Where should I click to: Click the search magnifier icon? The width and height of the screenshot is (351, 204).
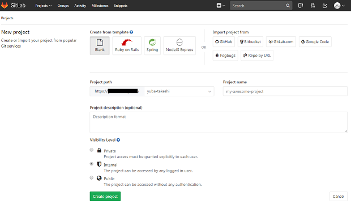(288, 6)
